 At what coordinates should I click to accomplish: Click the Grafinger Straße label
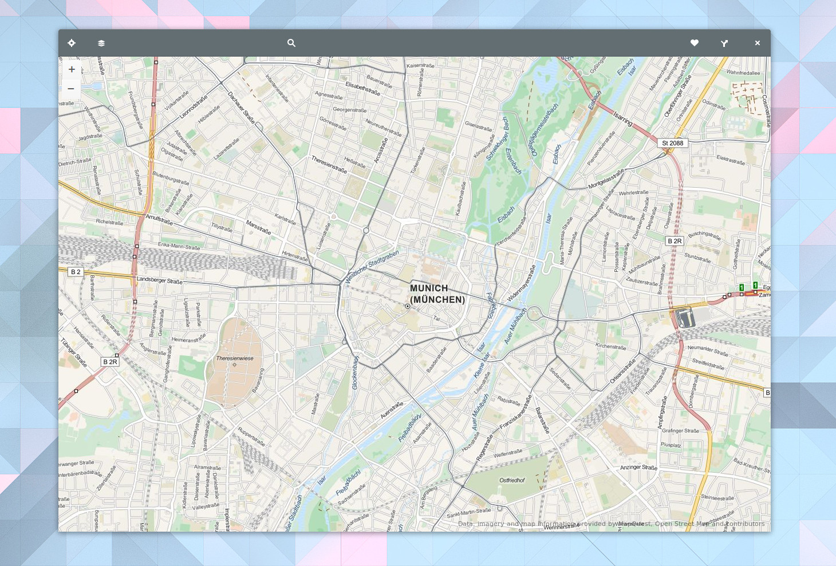click(x=680, y=431)
